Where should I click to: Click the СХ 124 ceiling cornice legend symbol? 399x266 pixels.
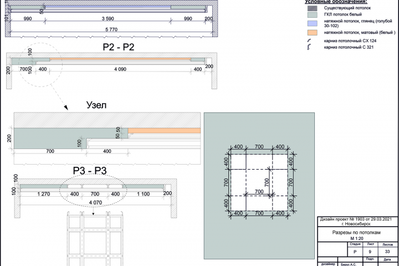(x=309, y=40)
